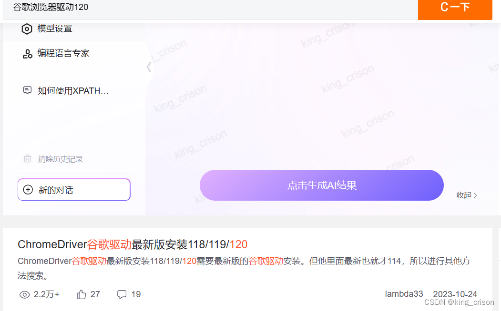The height and width of the screenshot is (311, 501).
Task: Click the trash icon for clearing history
Action: [28, 159]
